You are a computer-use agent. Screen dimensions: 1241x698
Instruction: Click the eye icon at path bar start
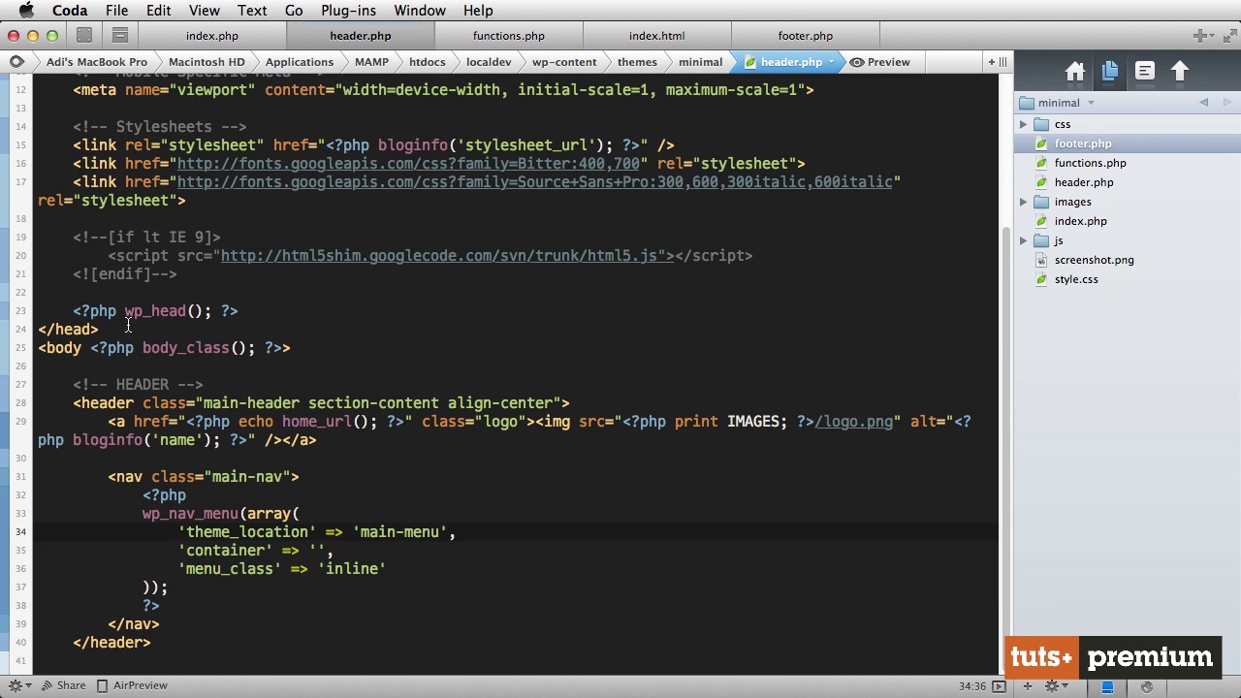point(16,62)
